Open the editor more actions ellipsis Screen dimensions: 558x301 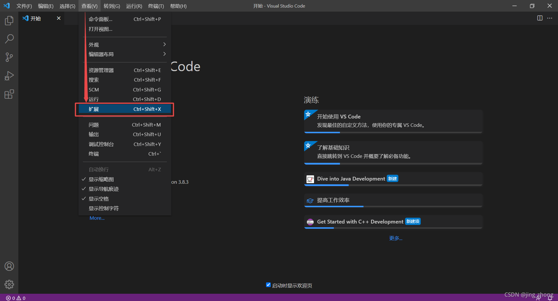[550, 18]
